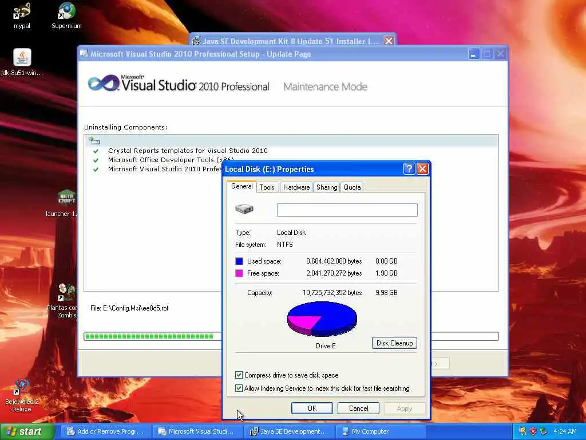This screenshot has width=586, height=440.
Task: Click the 8,684,462,080 bytes used value
Action: click(334, 261)
